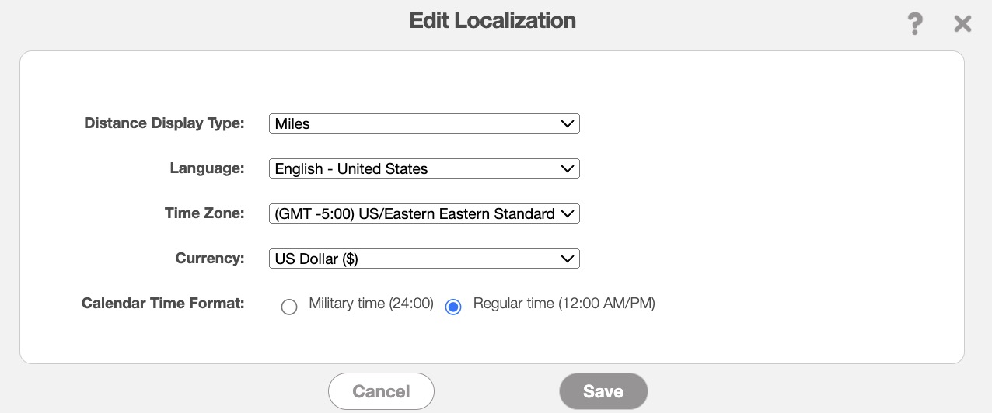
Task: Expand the Language dropdown showing English
Action: click(424, 168)
